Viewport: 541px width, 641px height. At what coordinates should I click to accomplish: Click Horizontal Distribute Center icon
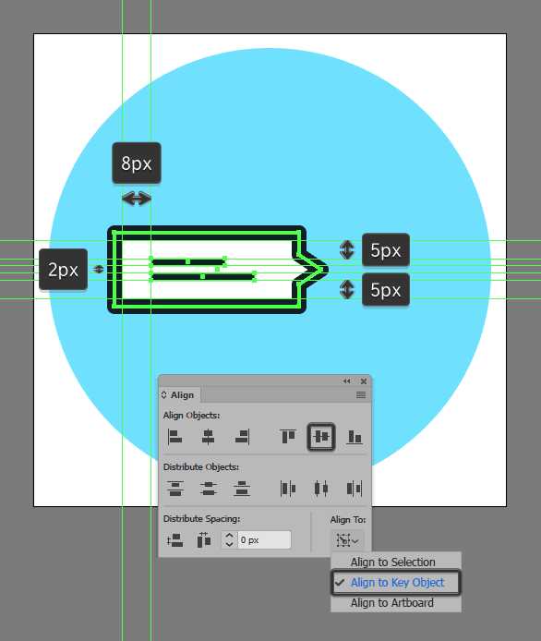point(321,489)
